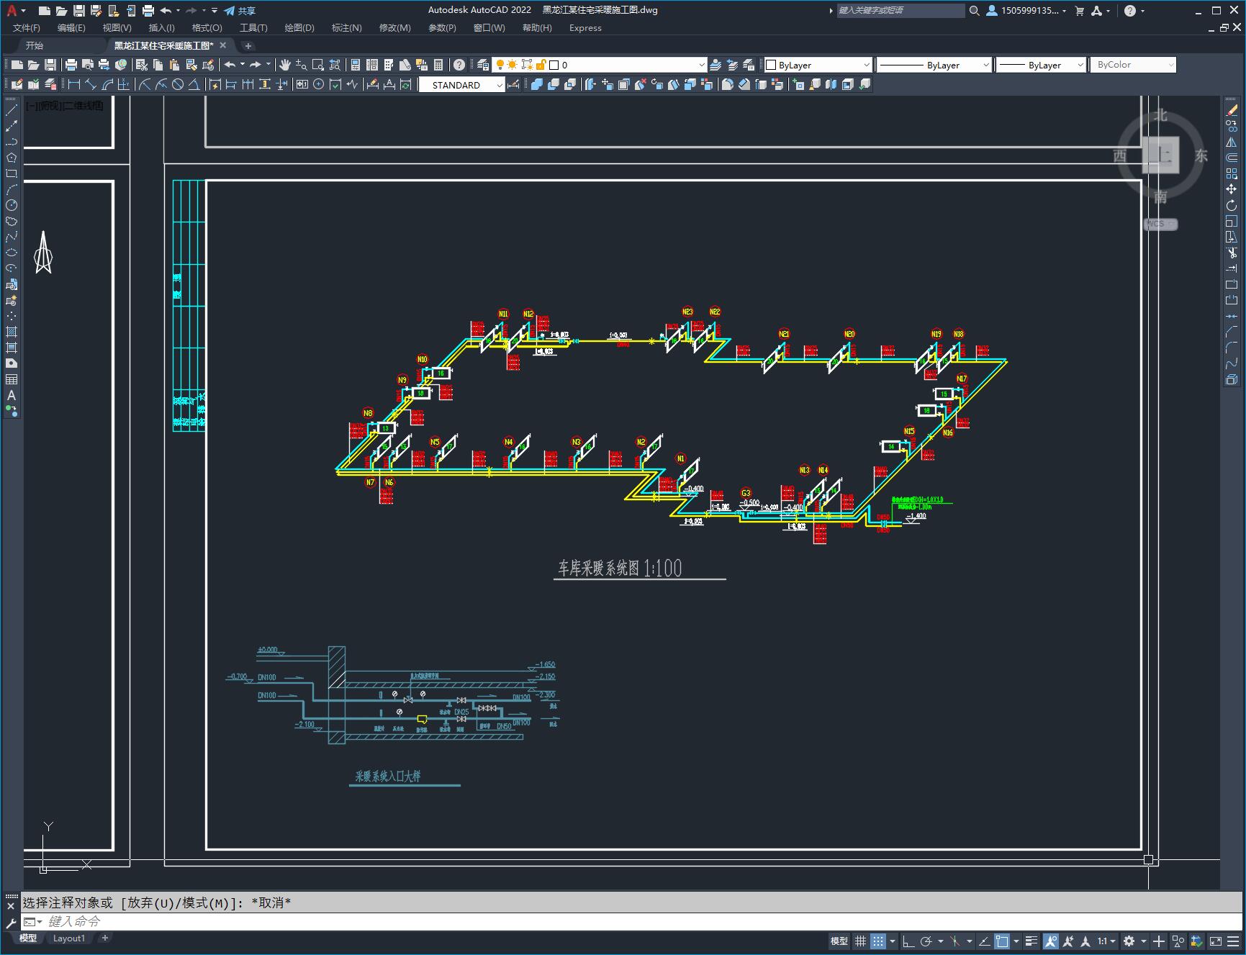Switch to the Layout1 tab
The height and width of the screenshot is (955, 1246).
pyautogui.click(x=69, y=938)
